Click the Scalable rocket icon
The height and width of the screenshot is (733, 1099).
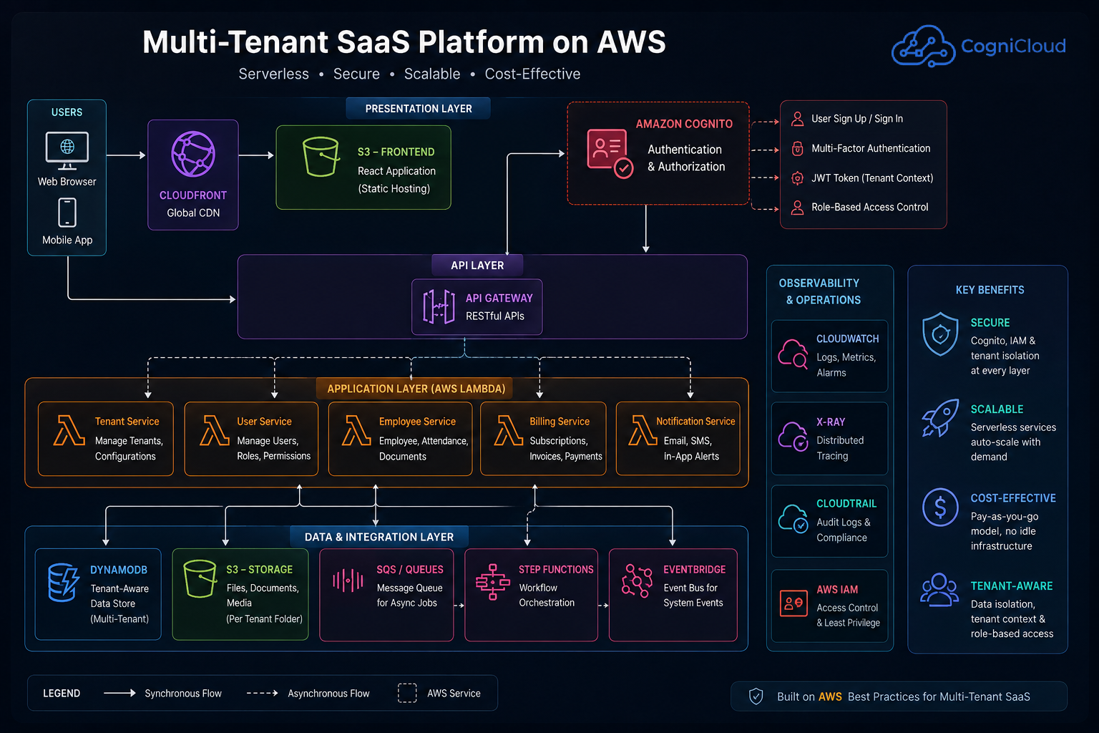[940, 418]
